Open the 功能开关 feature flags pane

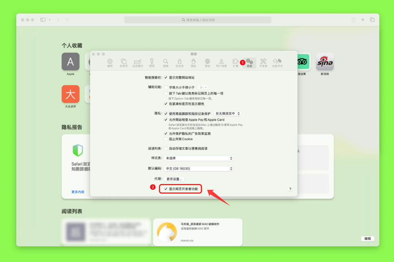coord(278,63)
